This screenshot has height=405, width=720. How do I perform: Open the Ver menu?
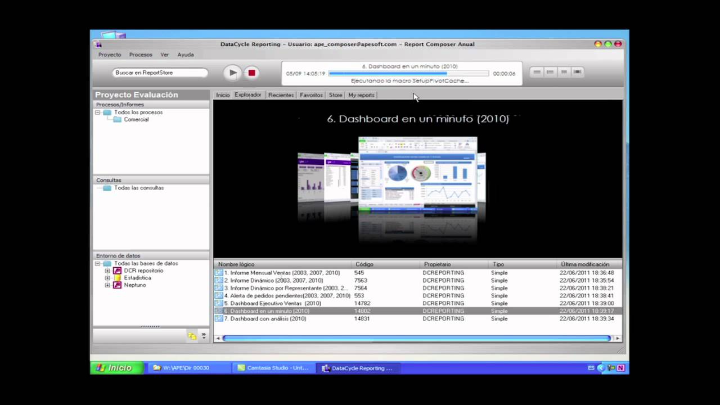[x=165, y=55]
